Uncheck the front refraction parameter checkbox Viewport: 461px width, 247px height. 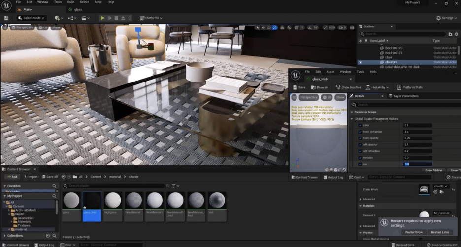(x=360, y=132)
